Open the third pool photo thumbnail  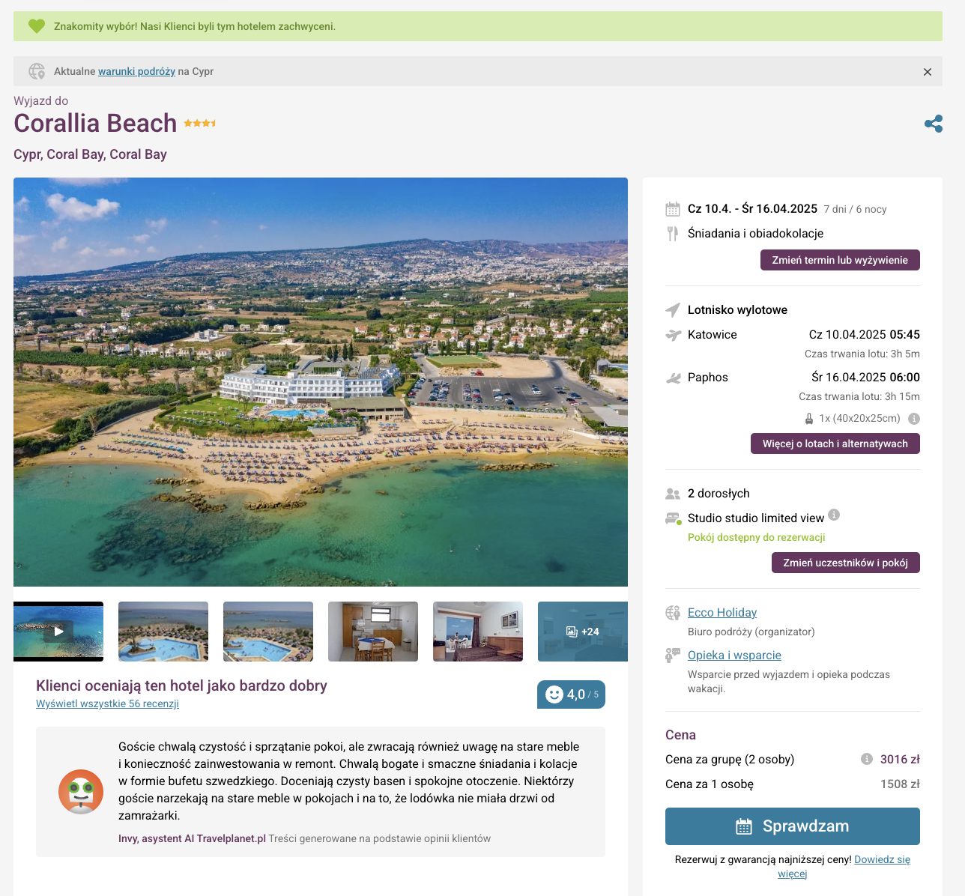click(x=268, y=632)
